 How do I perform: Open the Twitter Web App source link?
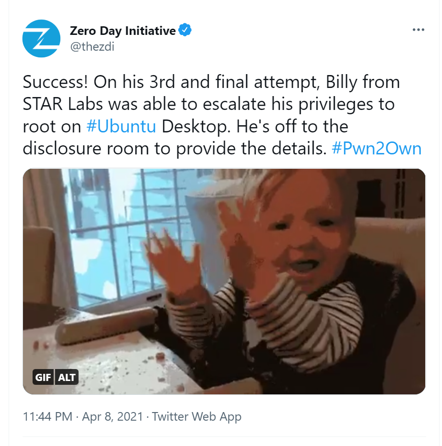[197, 416]
